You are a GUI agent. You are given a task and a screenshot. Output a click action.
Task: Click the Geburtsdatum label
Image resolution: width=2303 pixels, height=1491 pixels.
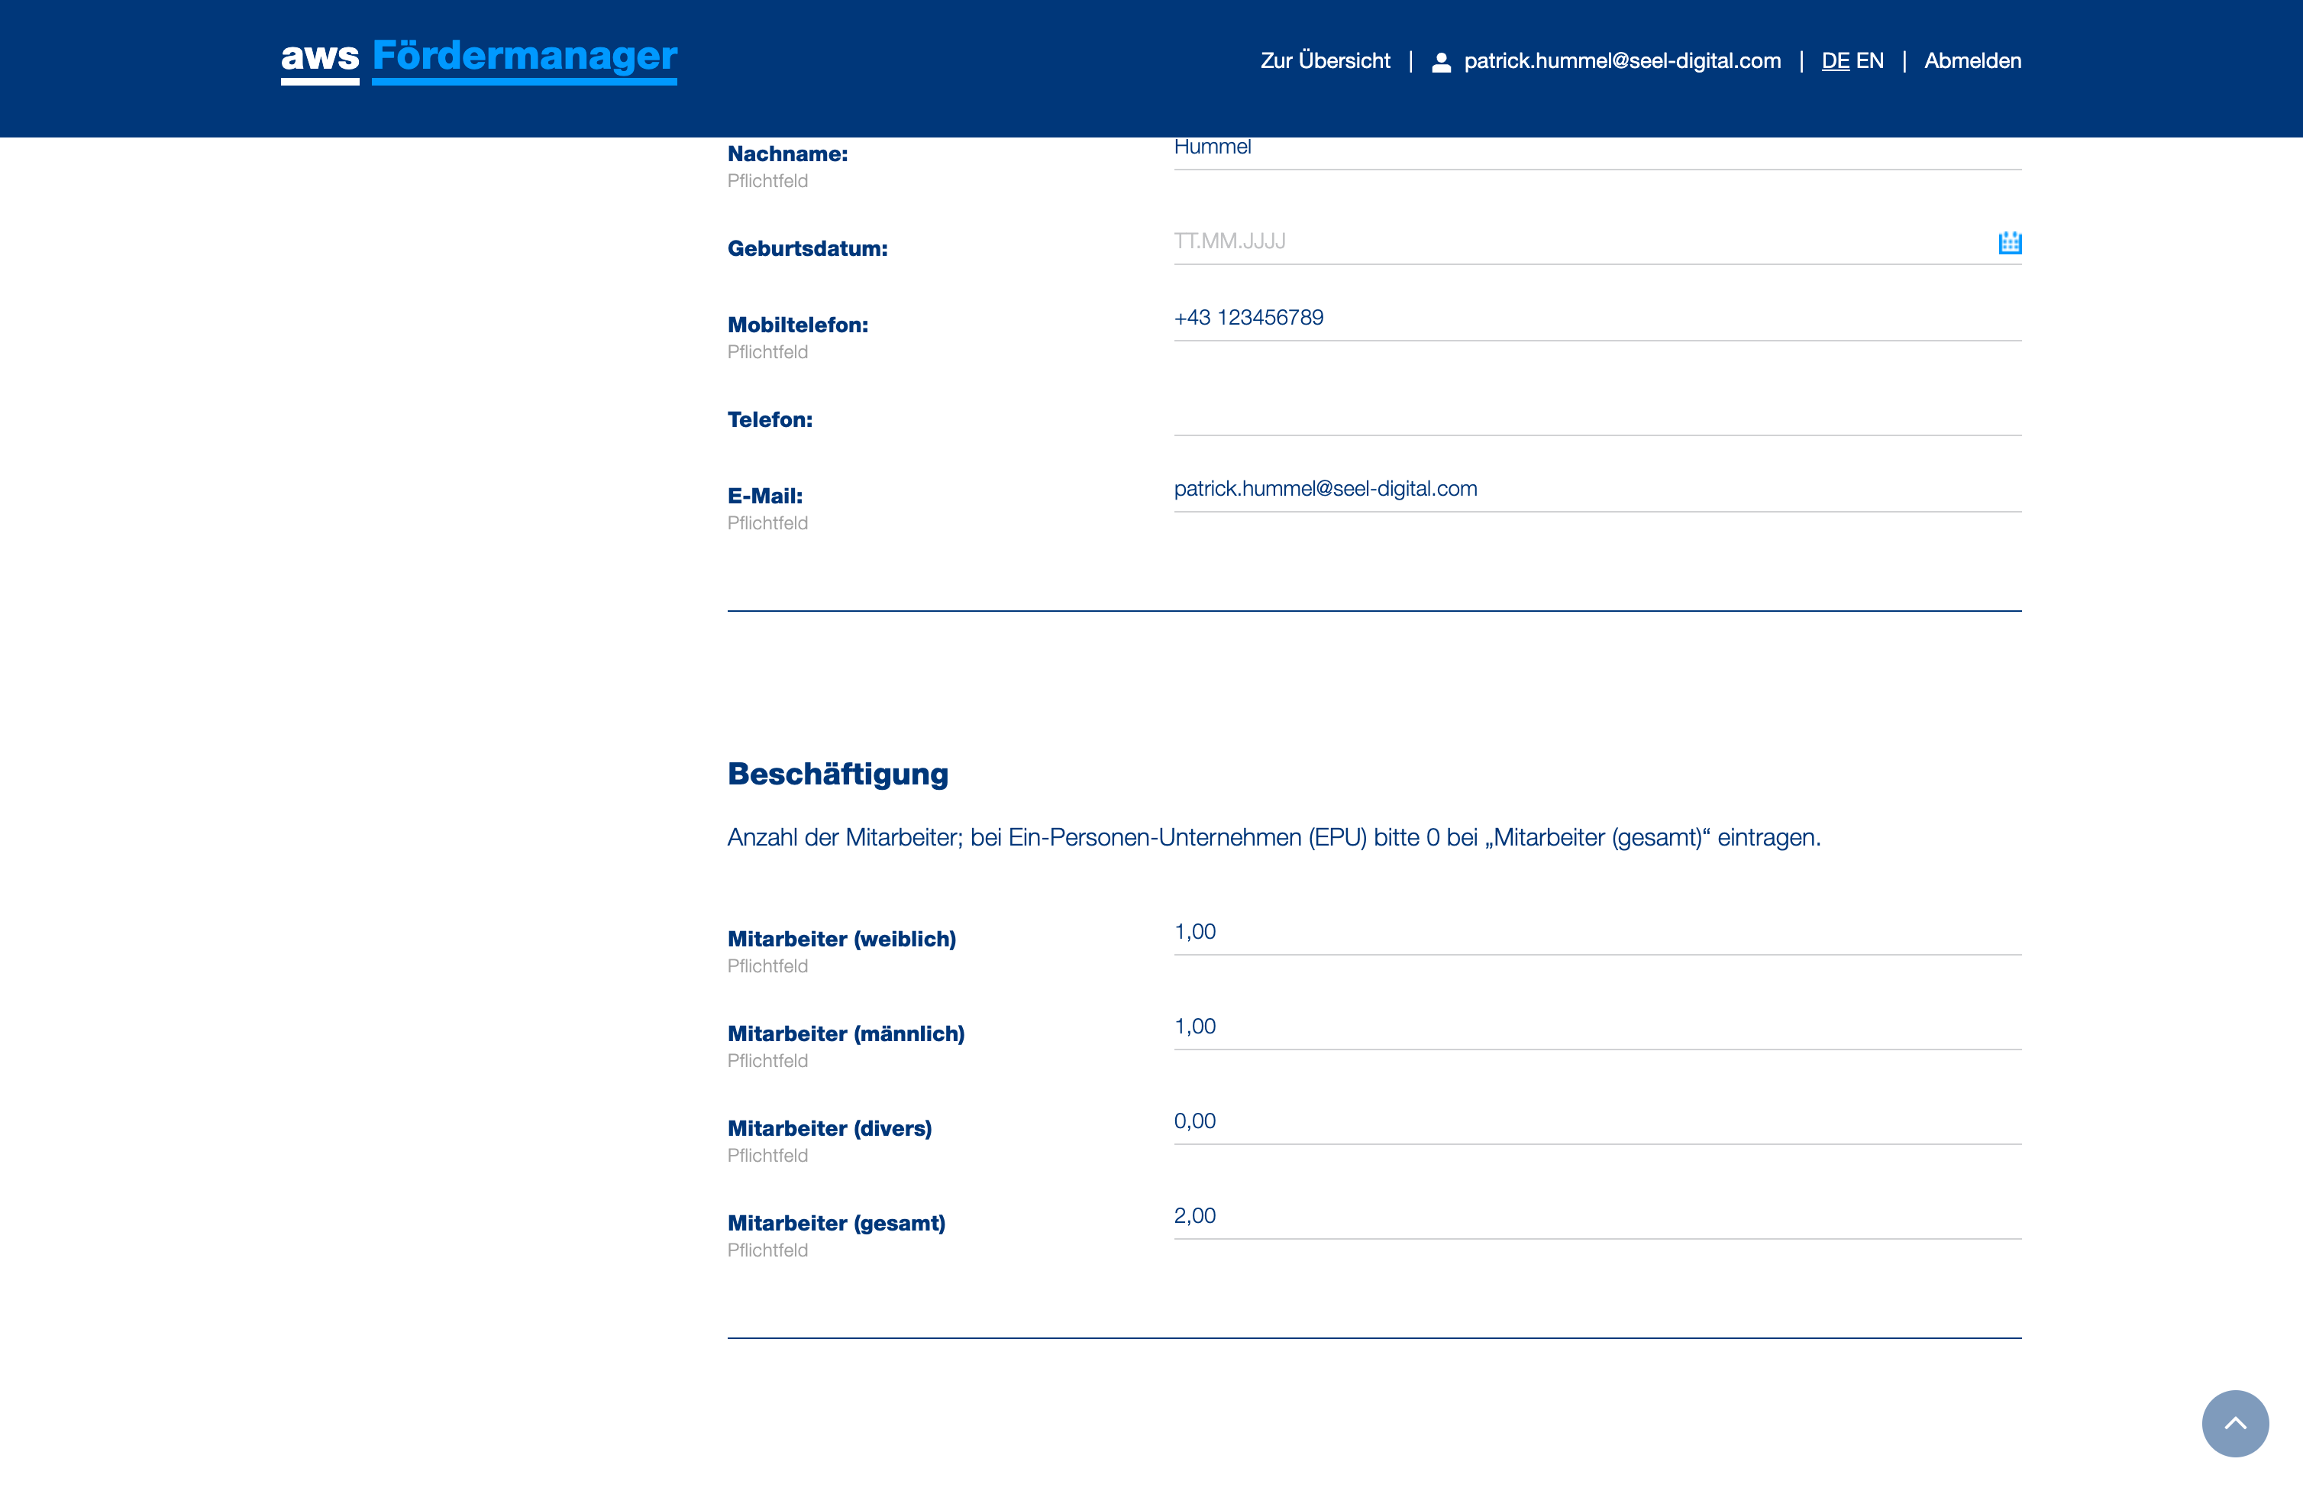(x=808, y=249)
